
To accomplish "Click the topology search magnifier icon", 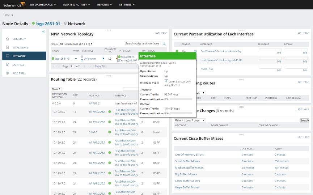I will click(x=164, y=44).
